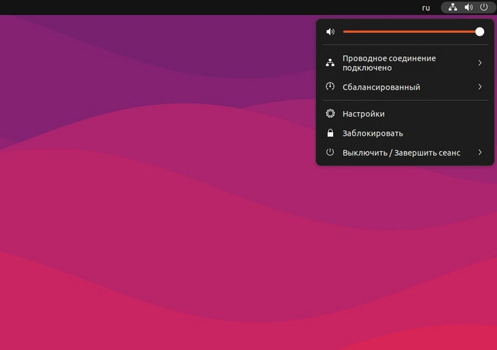This screenshot has height=350, width=497.
Task: Click the wired network icon in the menu
Action: point(329,63)
